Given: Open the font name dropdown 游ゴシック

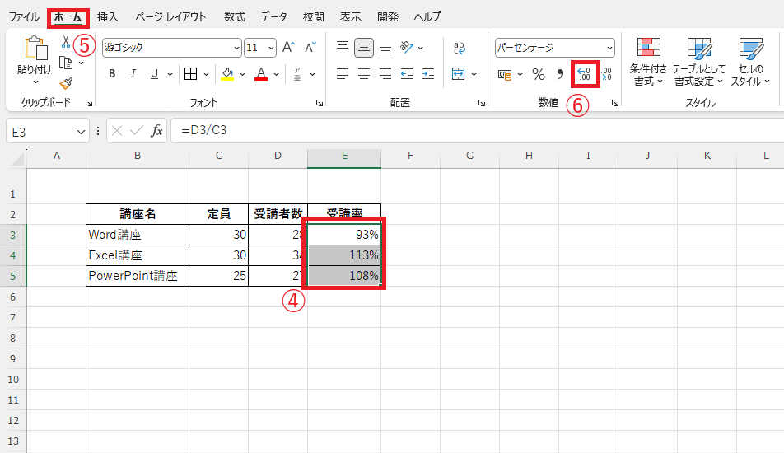Looking at the screenshot, I should click(236, 48).
